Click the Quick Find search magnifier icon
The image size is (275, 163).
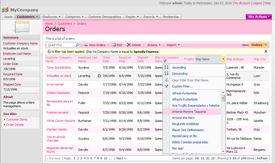pos(77,45)
